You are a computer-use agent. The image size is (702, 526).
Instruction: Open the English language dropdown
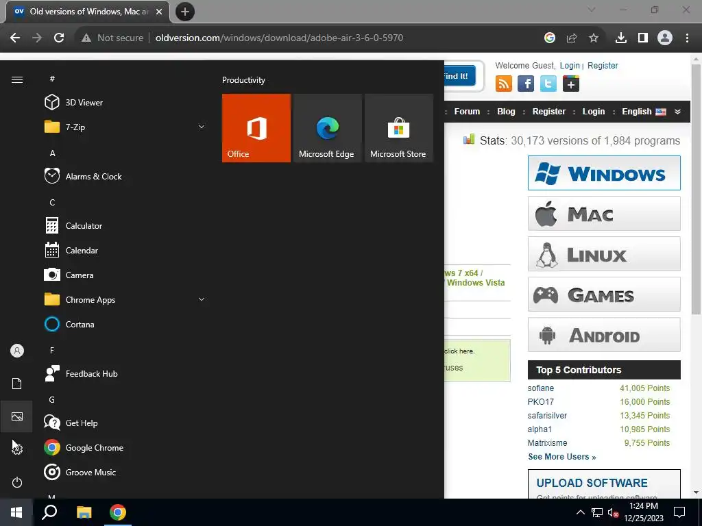644,112
